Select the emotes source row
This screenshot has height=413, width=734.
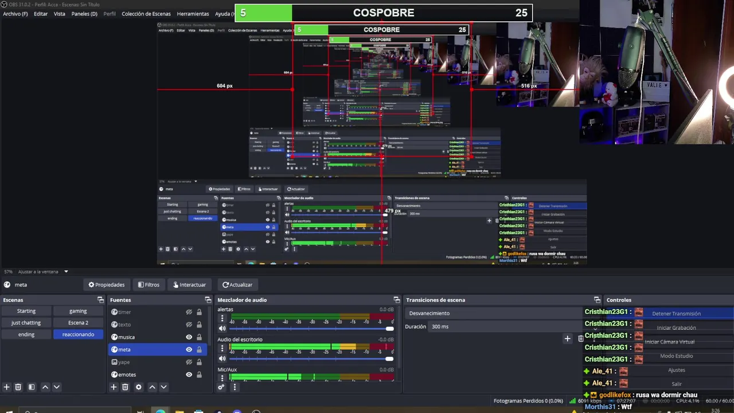point(158,375)
